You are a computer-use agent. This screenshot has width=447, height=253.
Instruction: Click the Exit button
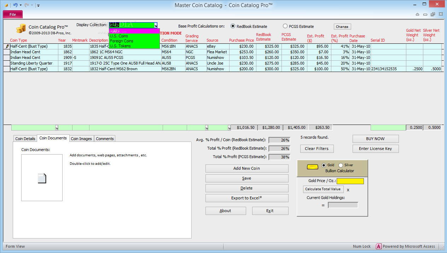[x=270, y=211]
